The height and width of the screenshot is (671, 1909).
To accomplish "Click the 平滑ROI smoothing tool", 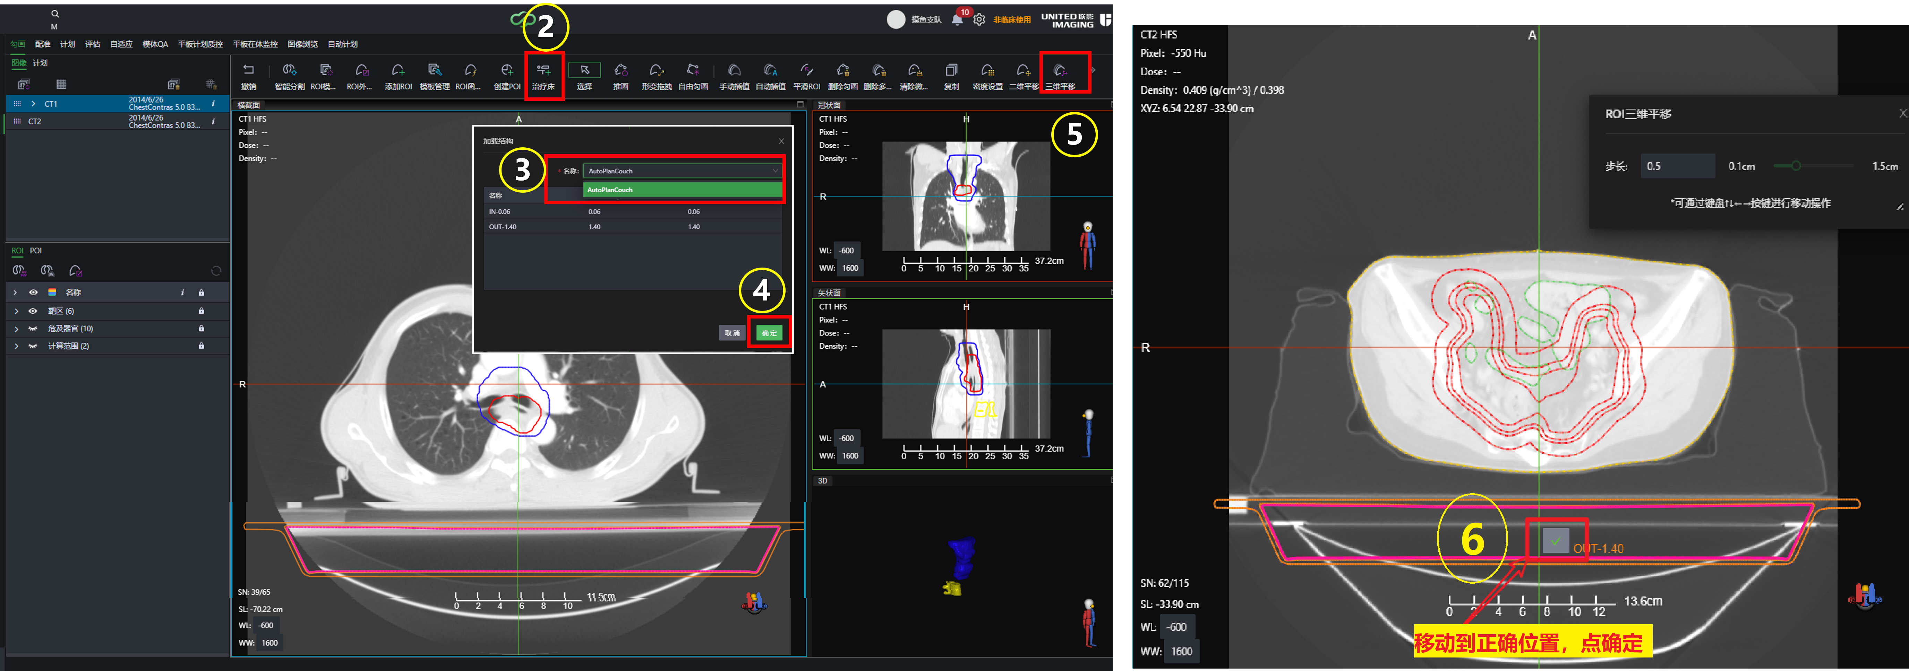I will [806, 76].
